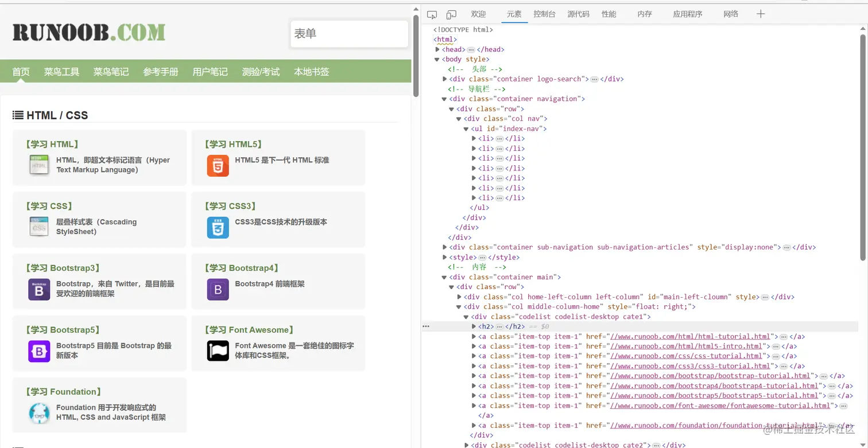
Task: Switch to the 网络 tab
Action: 731,14
